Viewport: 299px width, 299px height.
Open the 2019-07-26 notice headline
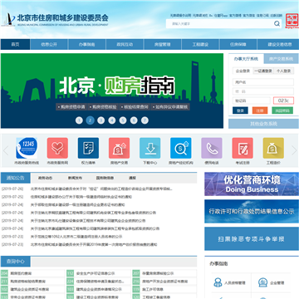(101, 189)
